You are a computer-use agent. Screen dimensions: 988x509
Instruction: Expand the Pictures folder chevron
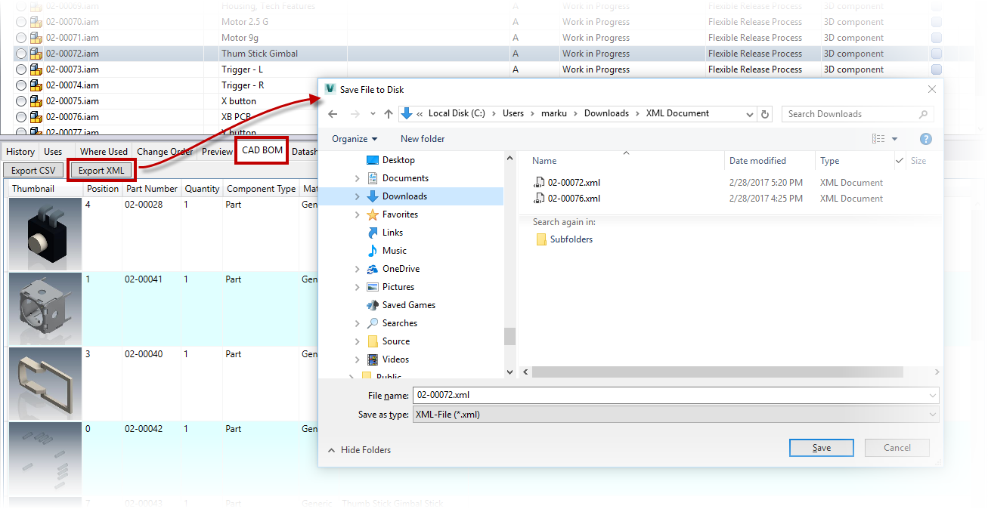coord(358,286)
